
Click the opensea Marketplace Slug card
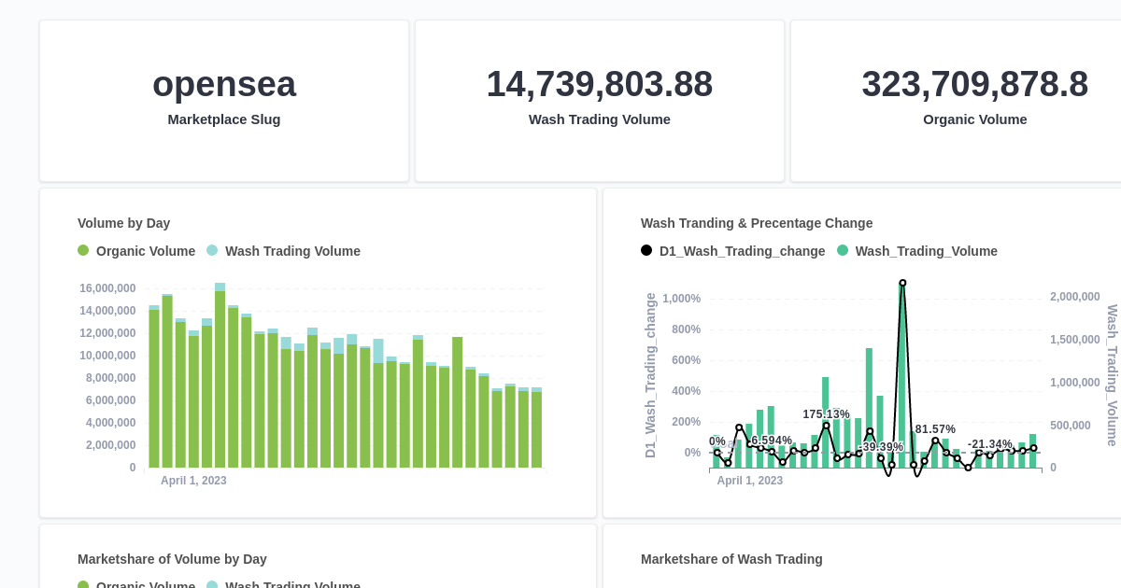click(224, 100)
